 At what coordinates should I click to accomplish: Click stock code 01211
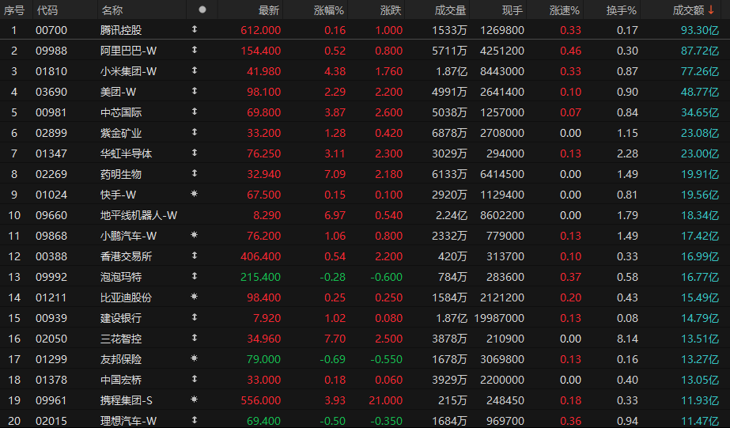tap(51, 297)
